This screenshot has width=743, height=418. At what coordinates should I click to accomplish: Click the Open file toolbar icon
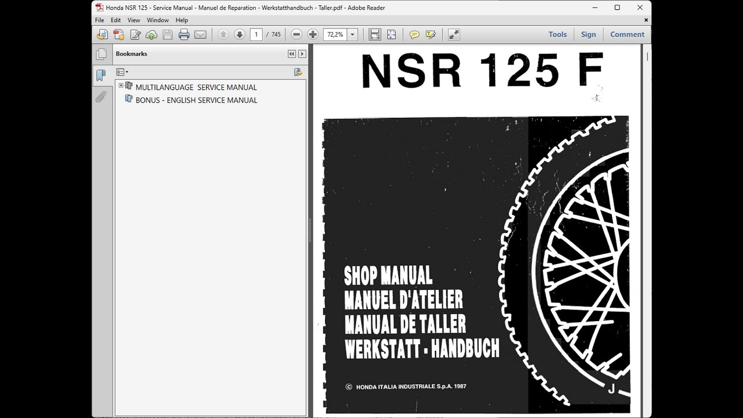click(x=102, y=35)
